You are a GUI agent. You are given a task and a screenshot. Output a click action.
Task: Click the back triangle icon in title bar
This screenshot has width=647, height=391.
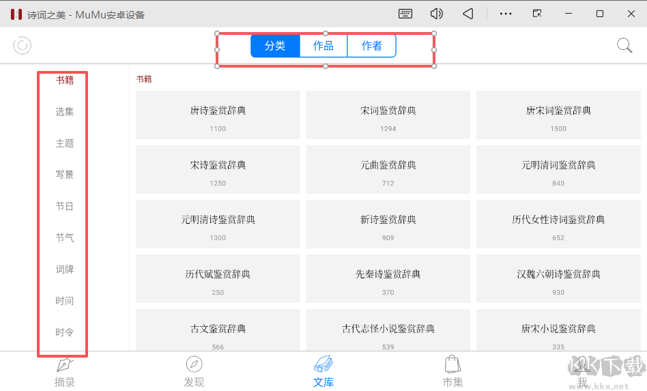click(x=468, y=14)
